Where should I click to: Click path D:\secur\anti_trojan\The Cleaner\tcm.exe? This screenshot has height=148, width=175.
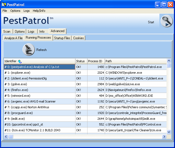133,130
